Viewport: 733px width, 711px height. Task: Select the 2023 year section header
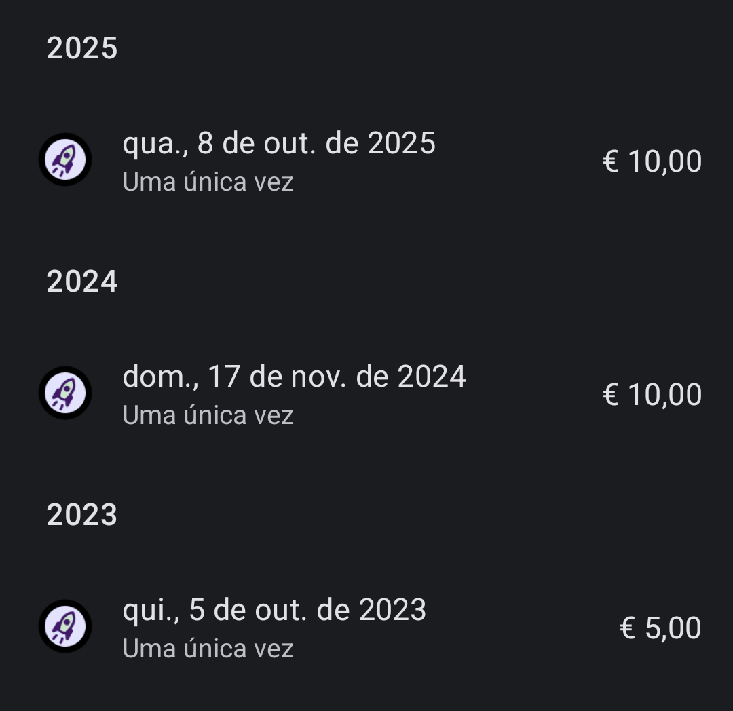[82, 515]
